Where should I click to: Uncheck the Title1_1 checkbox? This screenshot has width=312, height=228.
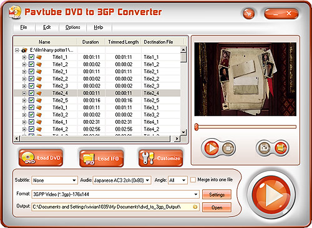(31, 57)
